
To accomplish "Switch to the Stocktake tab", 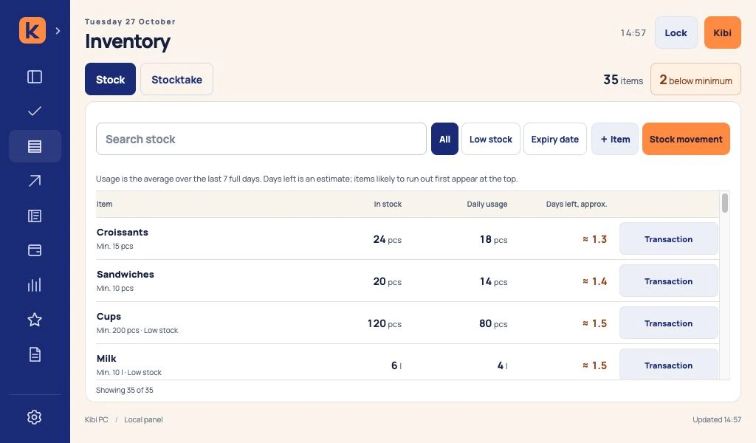I will pos(177,79).
